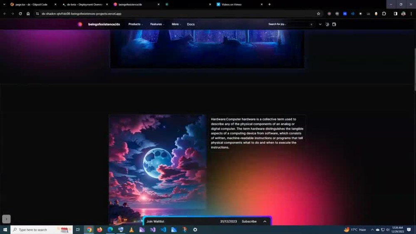
Task: Open Settings gear from the taskbar
Action: [195, 229]
